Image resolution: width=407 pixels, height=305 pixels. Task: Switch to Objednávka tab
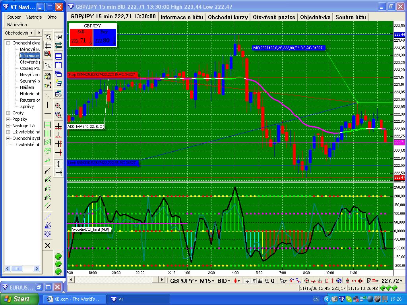pyautogui.click(x=315, y=17)
